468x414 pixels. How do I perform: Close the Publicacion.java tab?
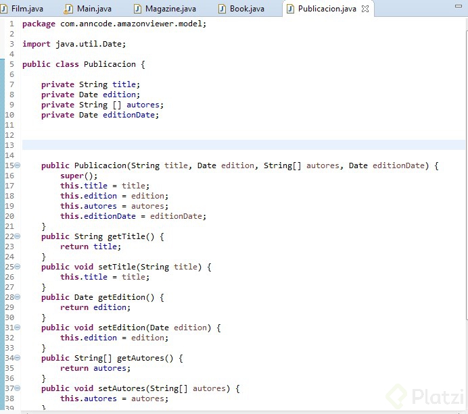365,9
